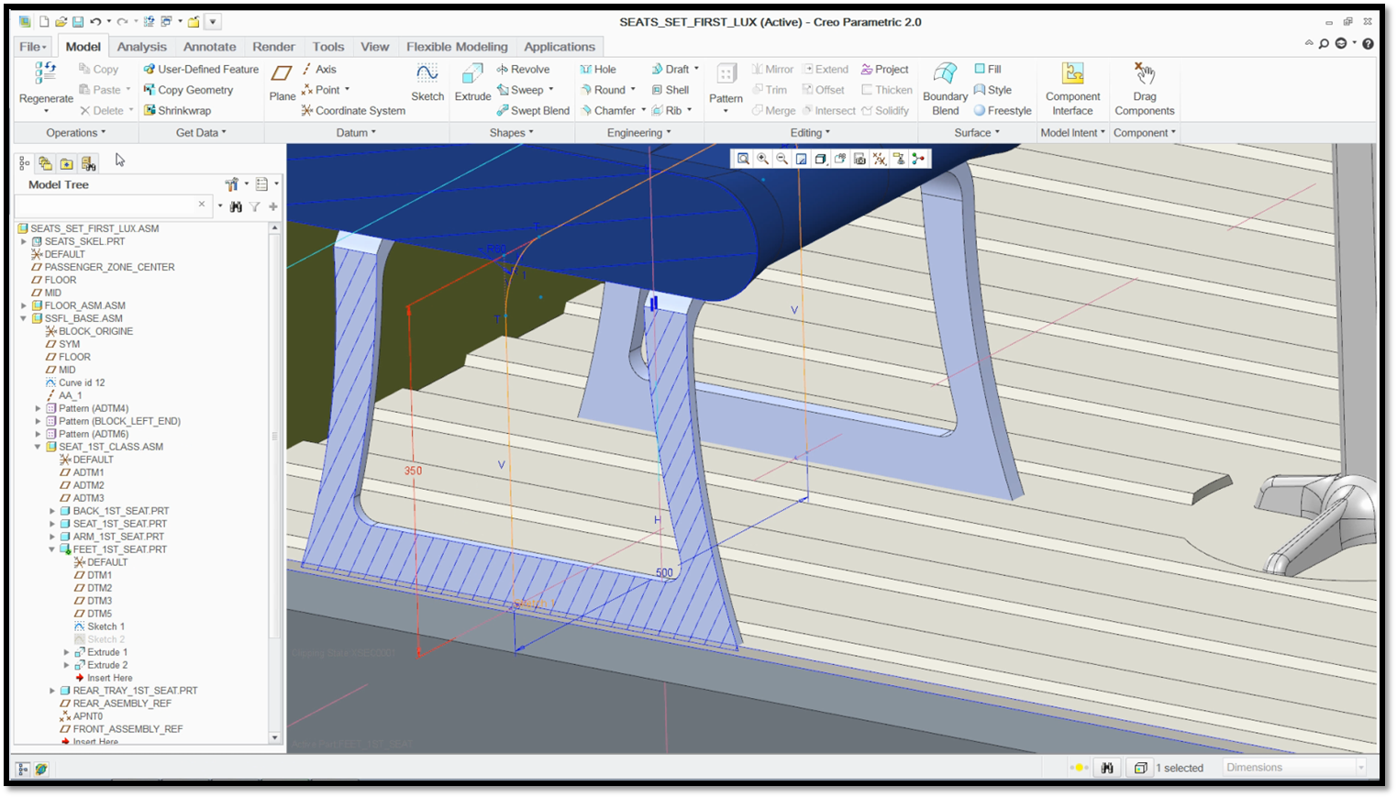
Task: Open the Boundary Blend tool
Action: [944, 89]
